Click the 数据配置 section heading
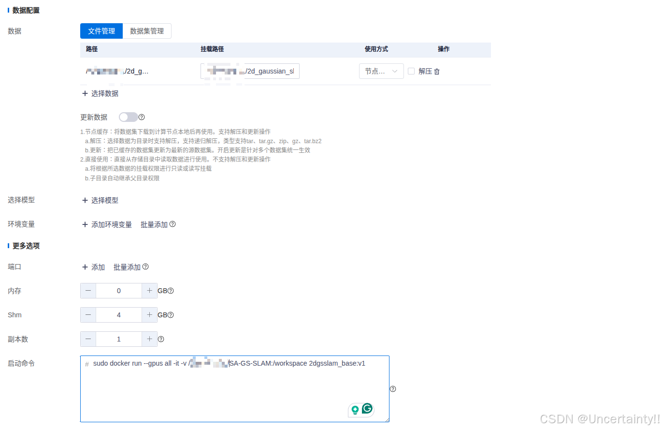Viewport: 662px width, 430px height. 26,10
